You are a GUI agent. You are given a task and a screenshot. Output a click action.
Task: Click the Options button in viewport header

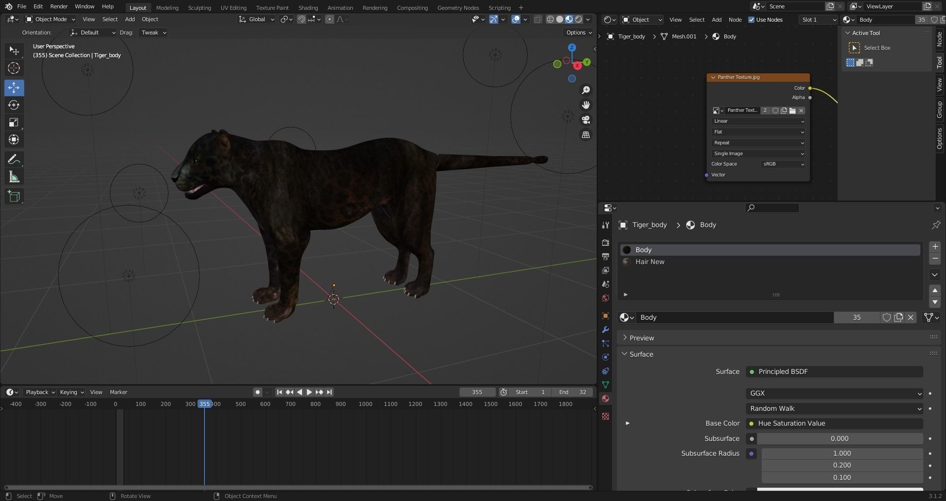[578, 33]
